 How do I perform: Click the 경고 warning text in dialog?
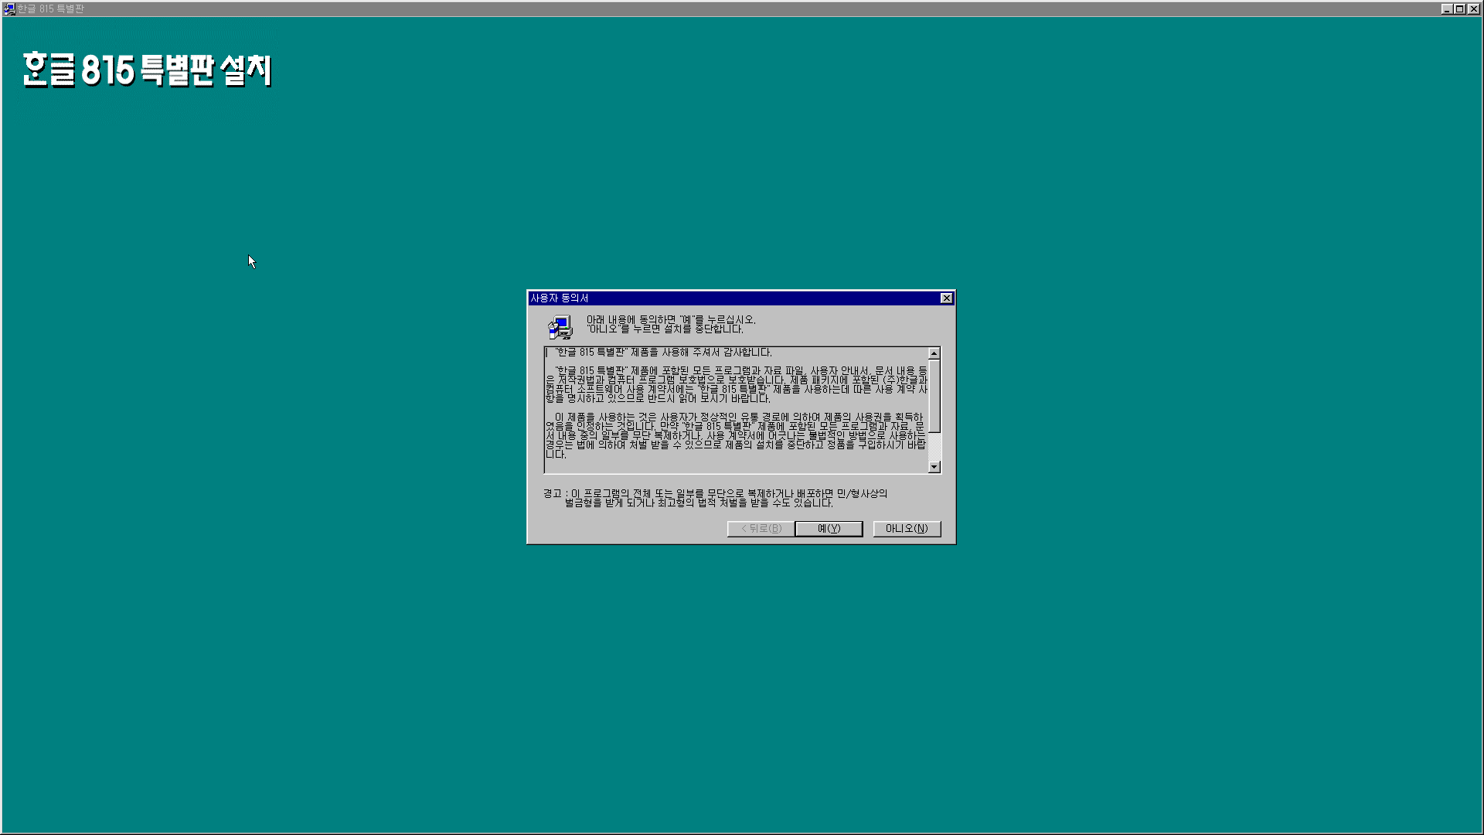tap(715, 498)
